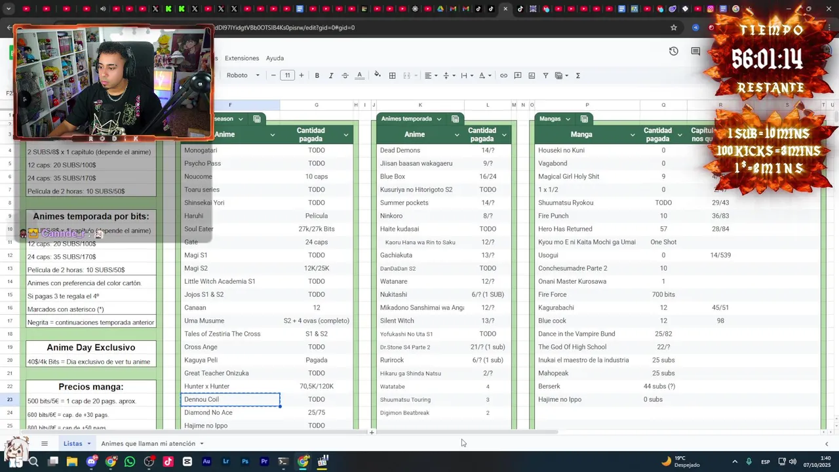The height and width of the screenshot is (472, 839).
Task: Open version history clock icon
Action: (673, 51)
